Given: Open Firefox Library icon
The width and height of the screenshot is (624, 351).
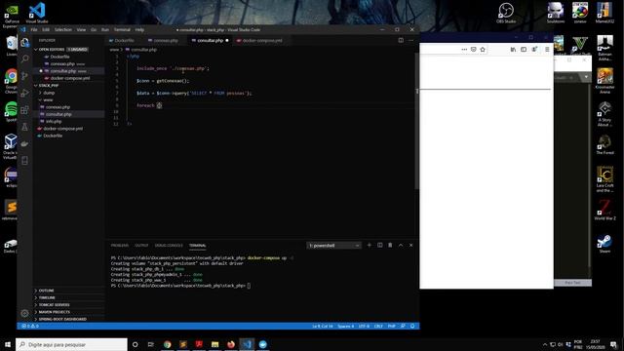Looking at the screenshot, I should coord(513,50).
